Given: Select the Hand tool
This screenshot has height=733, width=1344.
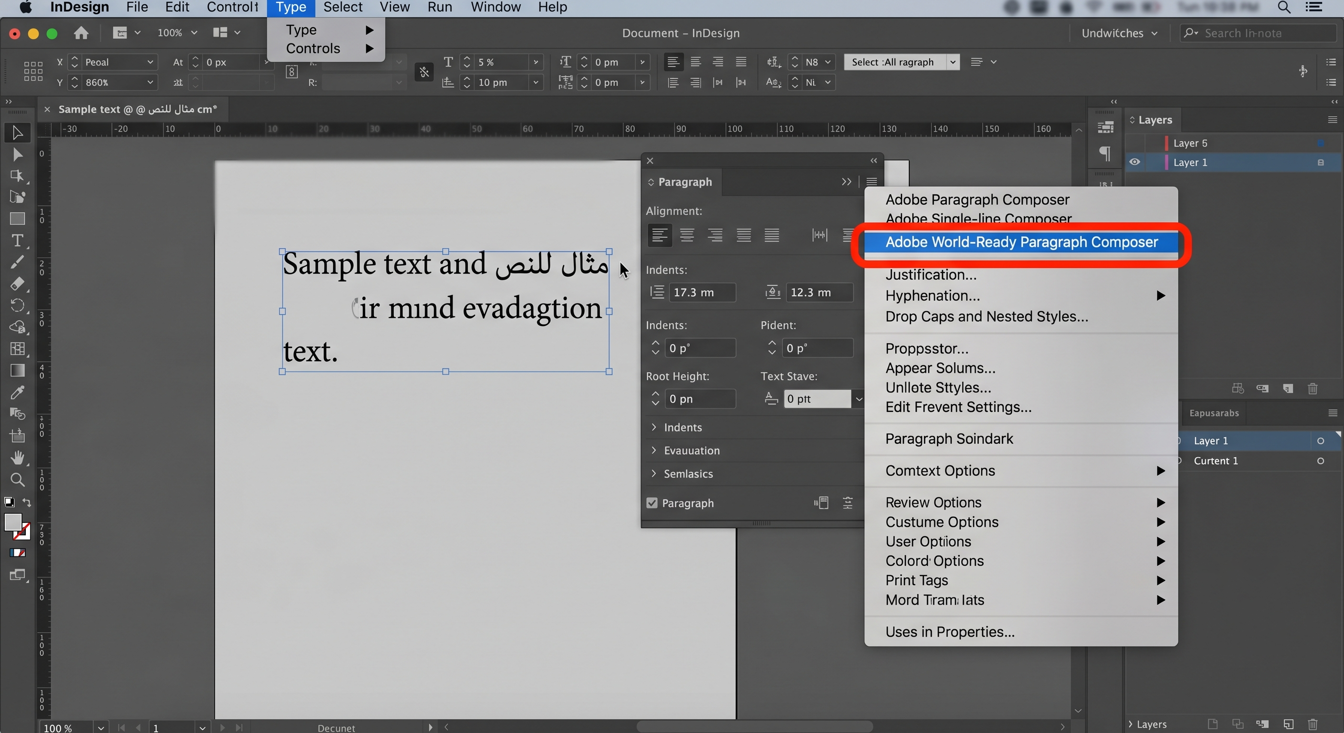Looking at the screenshot, I should click(x=17, y=458).
